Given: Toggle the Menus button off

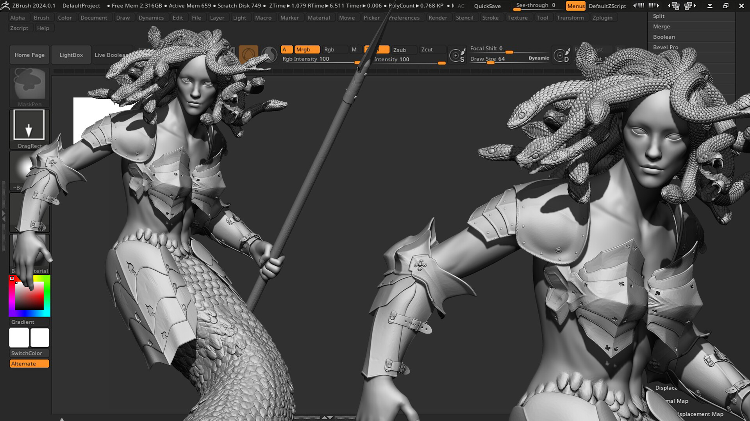Looking at the screenshot, I should point(576,6).
